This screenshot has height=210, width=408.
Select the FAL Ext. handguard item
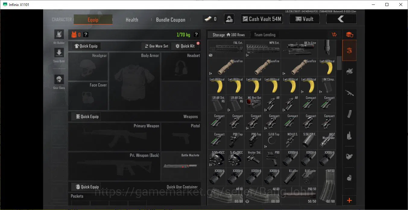tap(226, 49)
